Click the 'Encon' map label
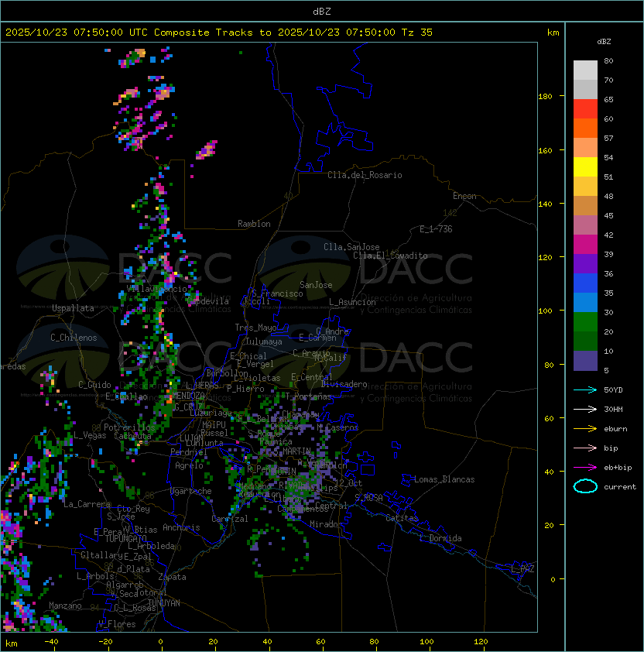The image size is (644, 652). point(464,196)
